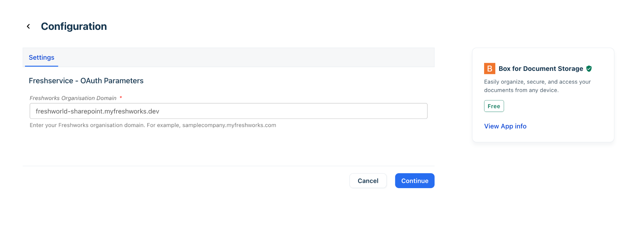
Task: Continue to the next configuration step
Action: point(415,181)
